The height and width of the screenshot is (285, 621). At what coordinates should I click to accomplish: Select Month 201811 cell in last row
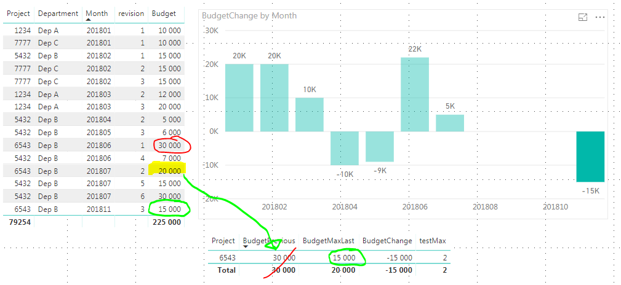coord(98,209)
